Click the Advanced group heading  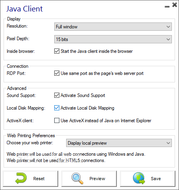coord(17,88)
